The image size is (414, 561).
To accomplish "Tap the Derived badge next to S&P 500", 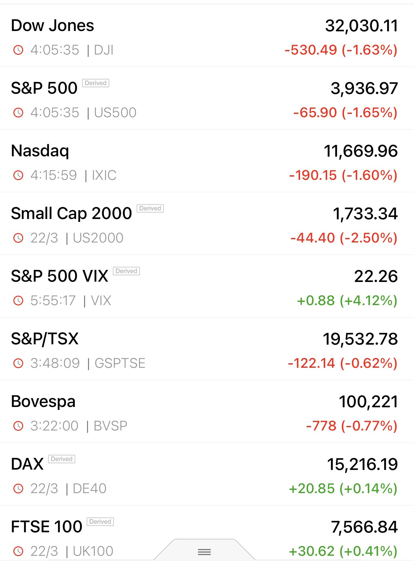I will (96, 83).
